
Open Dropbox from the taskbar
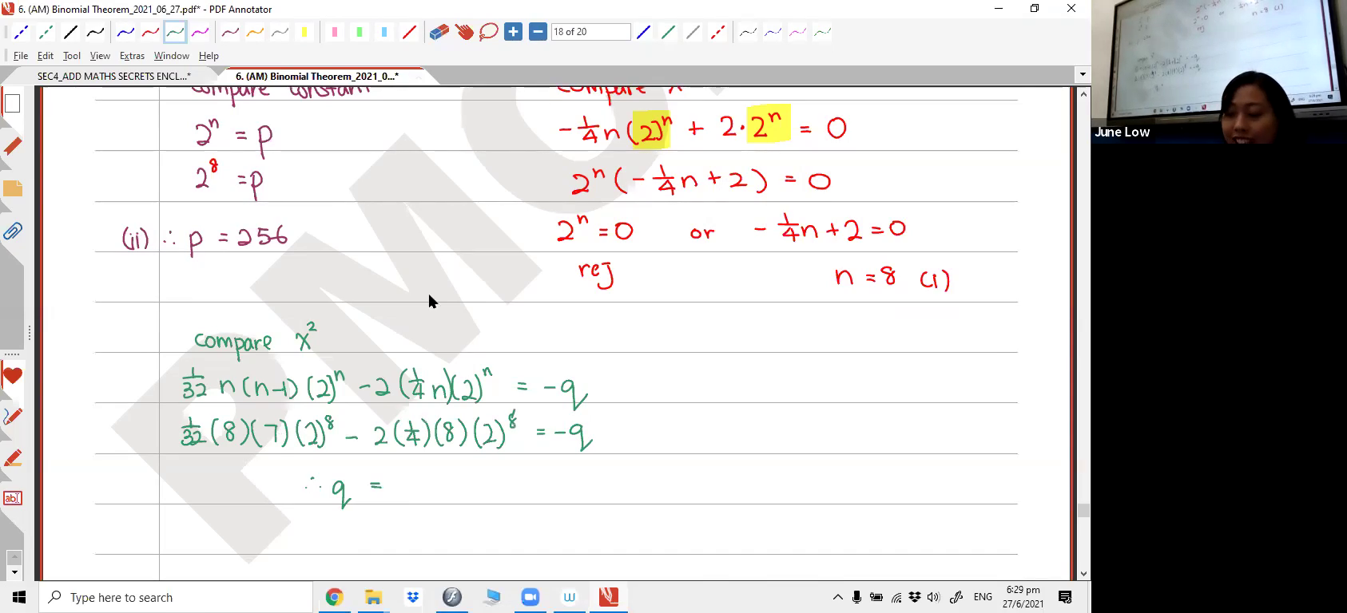pyautogui.click(x=412, y=597)
